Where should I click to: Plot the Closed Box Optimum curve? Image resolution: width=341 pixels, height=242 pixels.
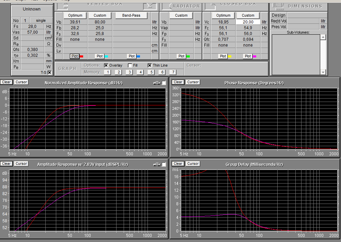pyautogui.click(x=223, y=56)
